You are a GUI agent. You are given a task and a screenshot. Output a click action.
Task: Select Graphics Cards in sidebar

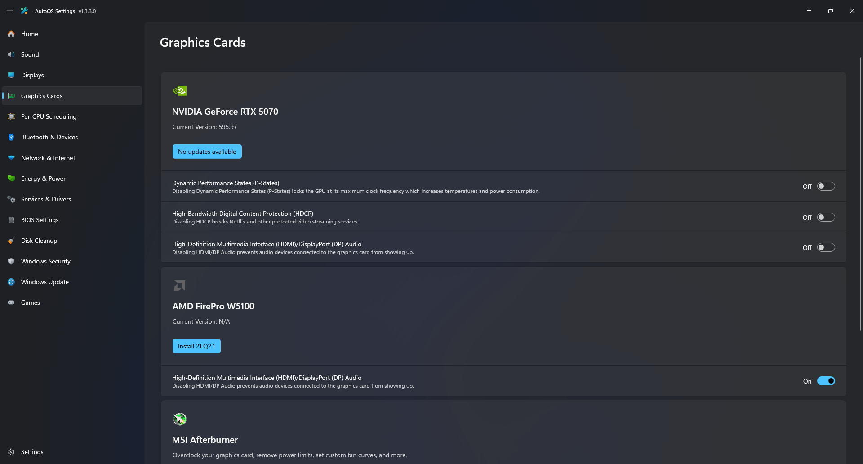(72, 96)
